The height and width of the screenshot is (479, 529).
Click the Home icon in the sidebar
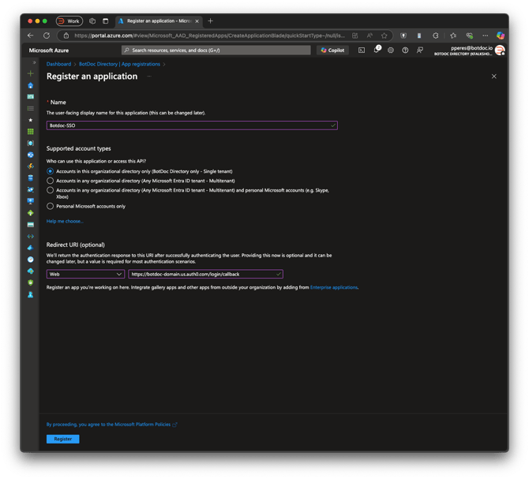[30, 85]
